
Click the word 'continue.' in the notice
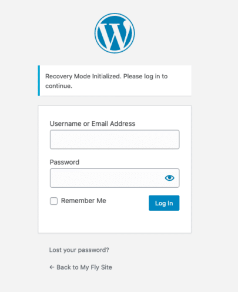click(59, 86)
